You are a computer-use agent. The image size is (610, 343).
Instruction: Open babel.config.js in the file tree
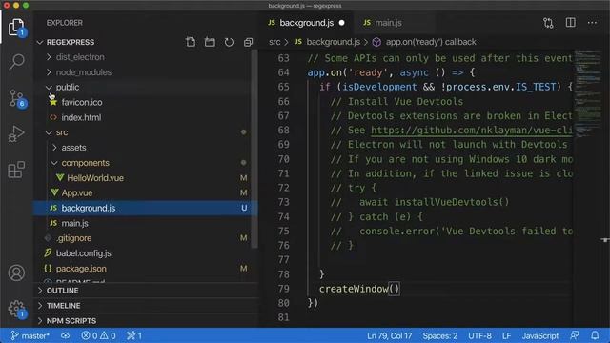point(84,253)
